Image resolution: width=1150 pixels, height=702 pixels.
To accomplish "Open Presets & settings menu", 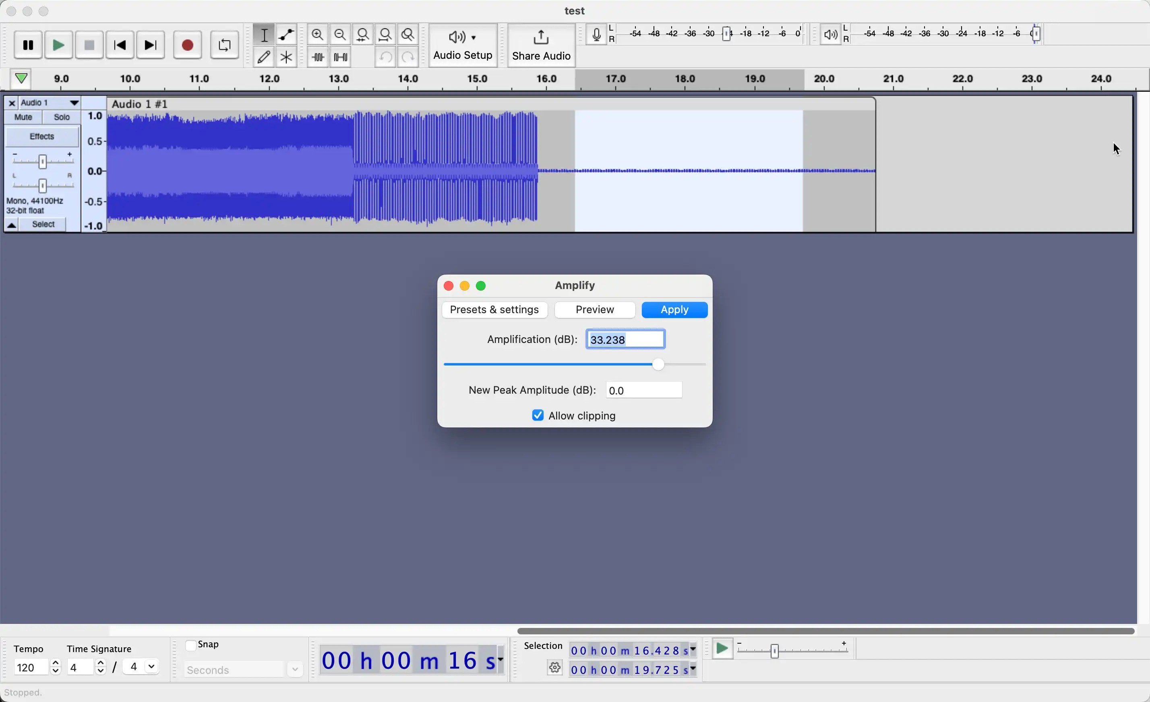I will pyautogui.click(x=495, y=310).
